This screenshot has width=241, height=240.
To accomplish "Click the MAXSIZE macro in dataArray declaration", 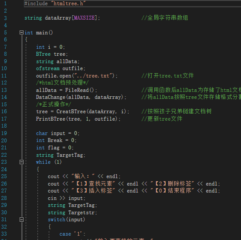I will click(84, 18).
